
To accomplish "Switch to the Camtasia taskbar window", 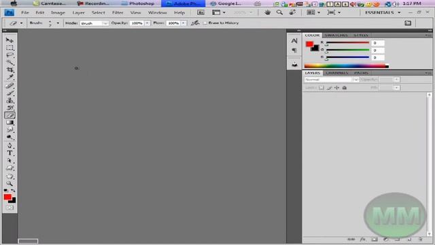I will (50, 3).
